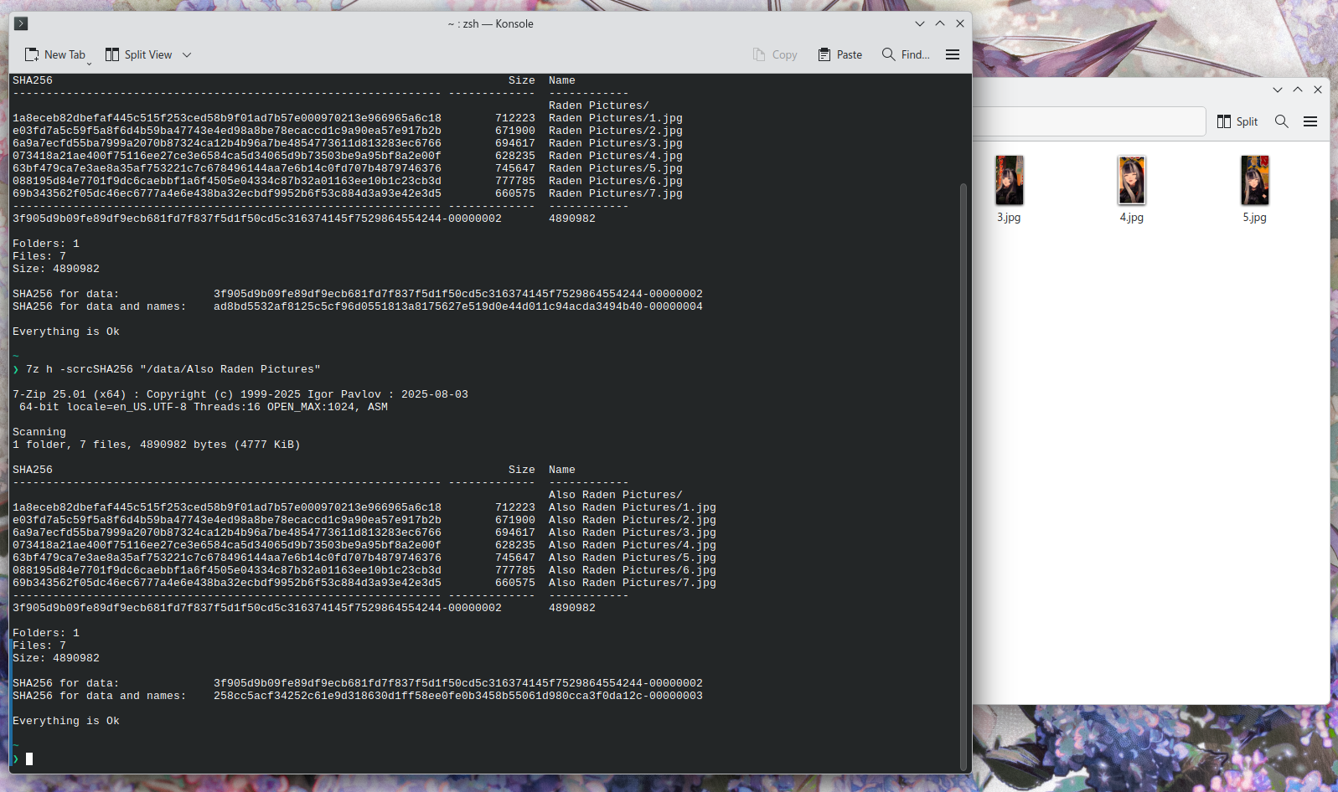Click '1 folder, 7 files, 4890982 bytes' line
1338x792 pixels.
[x=157, y=445]
